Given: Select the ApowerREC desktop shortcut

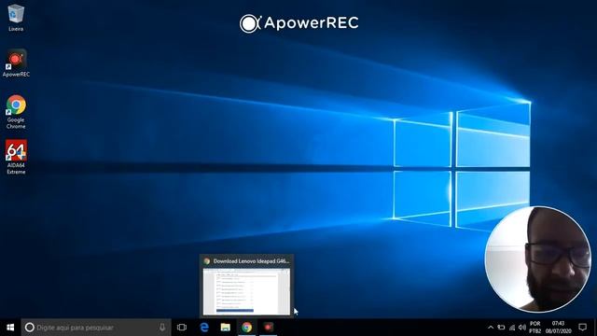Looking at the screenshot, I should pos(16,63).
